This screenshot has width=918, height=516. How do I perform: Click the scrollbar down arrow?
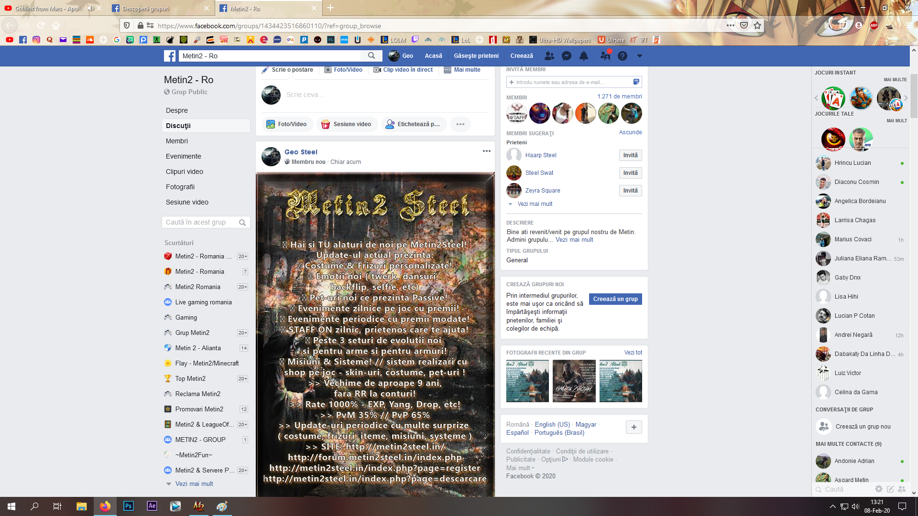tap(914, 493)
